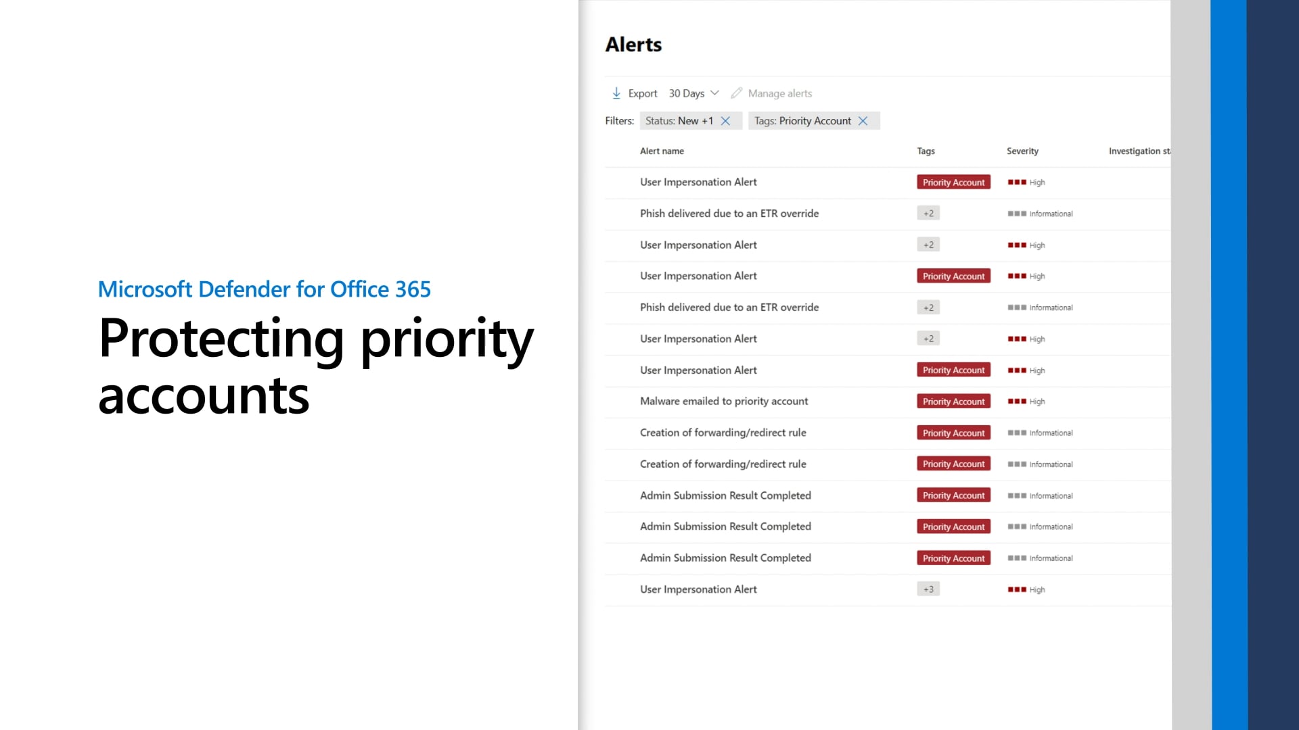The height and width of the screenshot is (730, 1299).
Task: Click the Informational severity bar on forwarding rule alert
Action: (x=1016, y=433)
